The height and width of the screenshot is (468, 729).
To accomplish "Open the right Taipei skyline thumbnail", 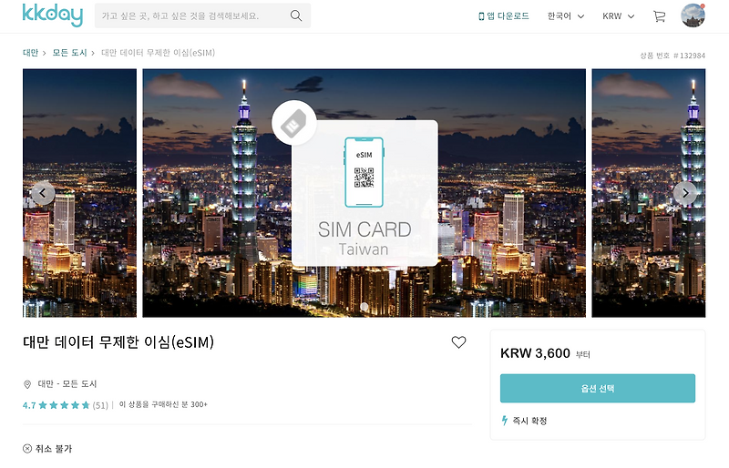I will pyautogui.click(x=648, y=193).
